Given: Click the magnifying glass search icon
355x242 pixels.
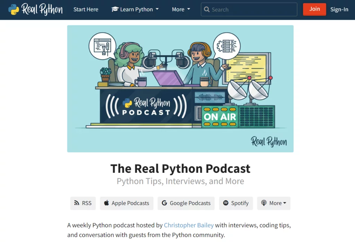Looking at the screenshot, I should 207,9.
